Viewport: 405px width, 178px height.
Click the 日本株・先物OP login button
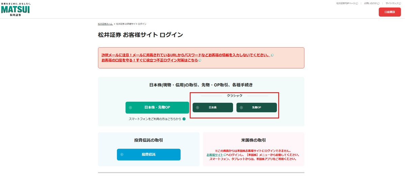(157, 107)
